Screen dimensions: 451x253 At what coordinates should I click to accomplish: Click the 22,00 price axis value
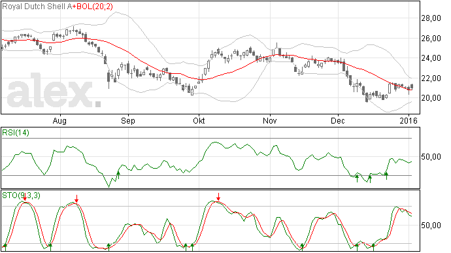pos(431,78)
